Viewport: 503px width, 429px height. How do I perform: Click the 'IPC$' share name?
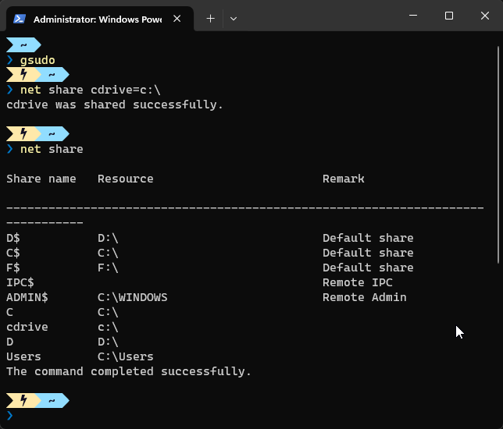coord(20,282)
